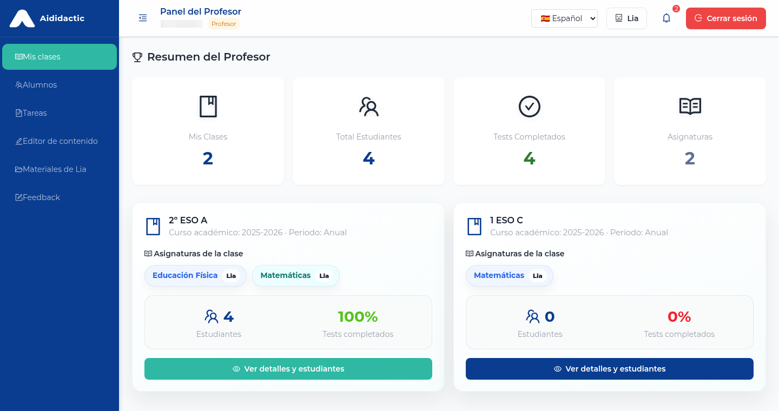This screenshot has width=779, height=411.
Task: Click the 100% tests completed value
Action: pos(358,316)
